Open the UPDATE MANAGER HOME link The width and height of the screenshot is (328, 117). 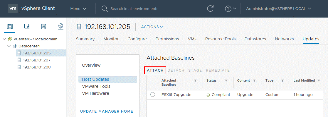point(107,111)
